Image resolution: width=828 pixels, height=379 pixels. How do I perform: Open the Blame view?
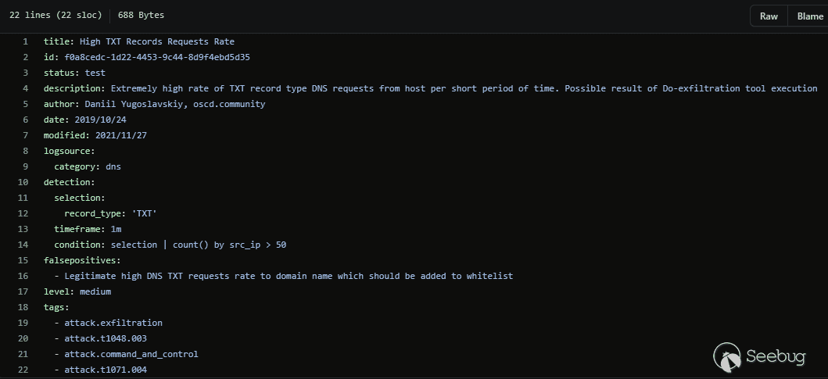coord(809,16)
